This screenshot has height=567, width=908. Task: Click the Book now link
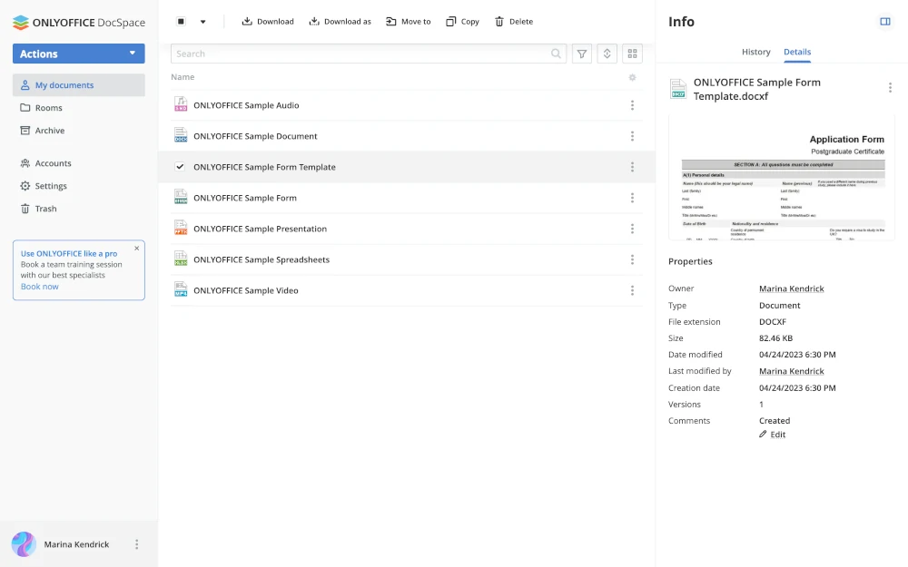[39, 287]
